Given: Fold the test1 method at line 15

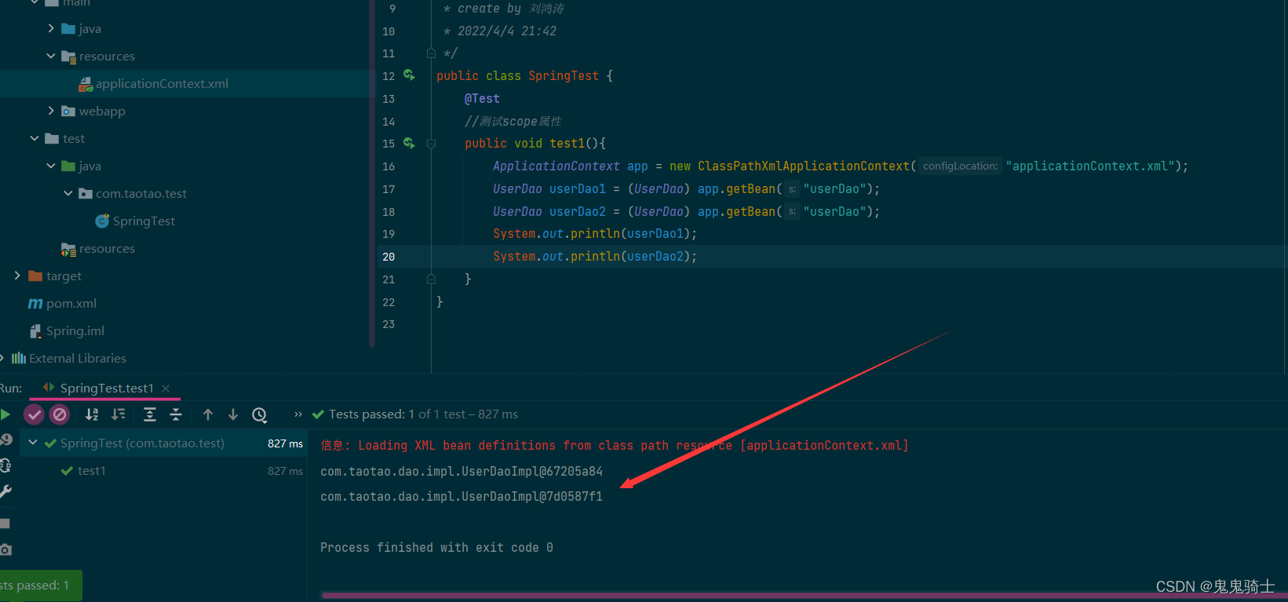Looking at the screenshot, I should (x=431, y=144).
